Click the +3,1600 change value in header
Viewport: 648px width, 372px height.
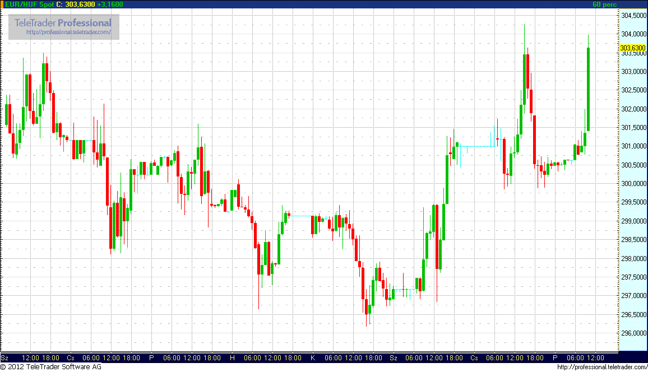click(110, 4)
